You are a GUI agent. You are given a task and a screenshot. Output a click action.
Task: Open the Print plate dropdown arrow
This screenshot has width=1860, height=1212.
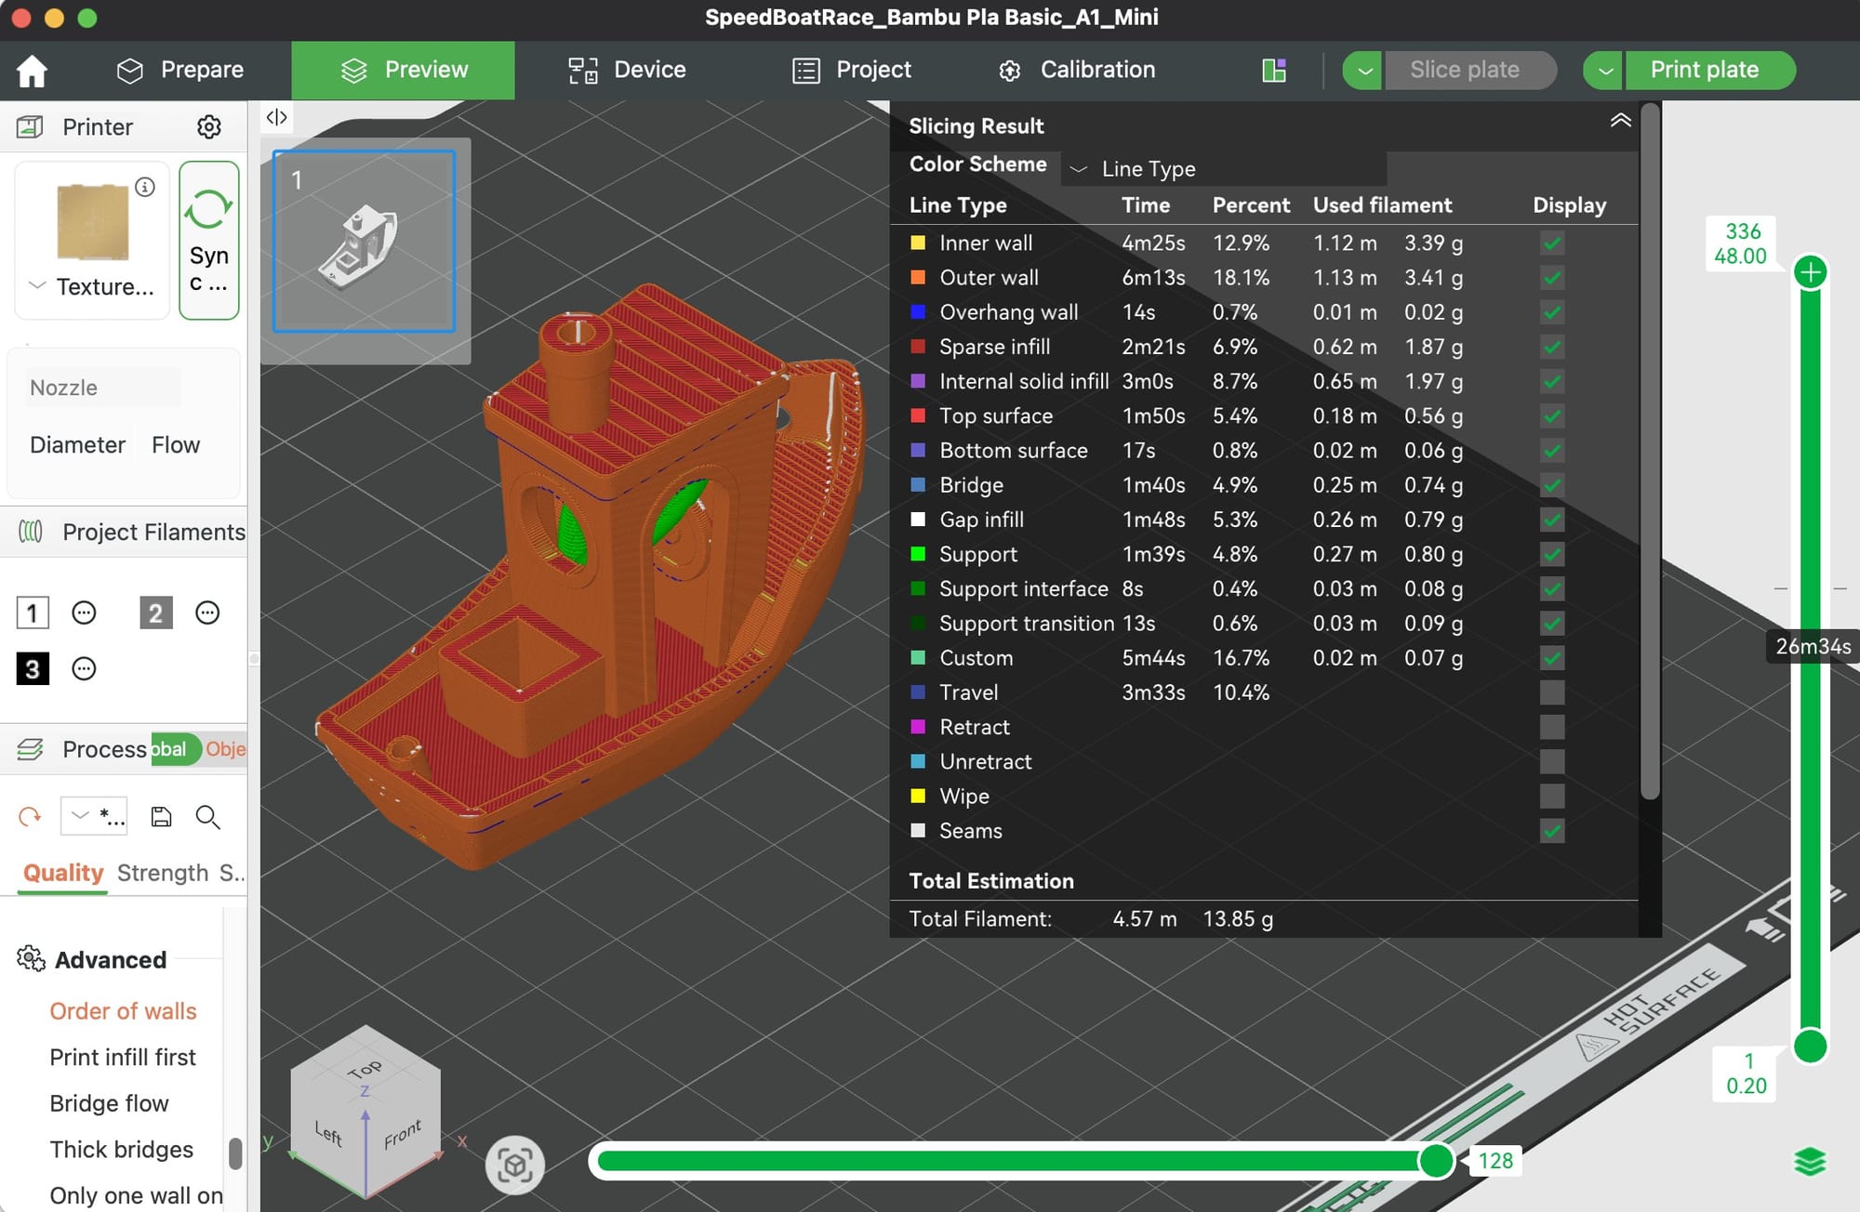point(1603,71)
